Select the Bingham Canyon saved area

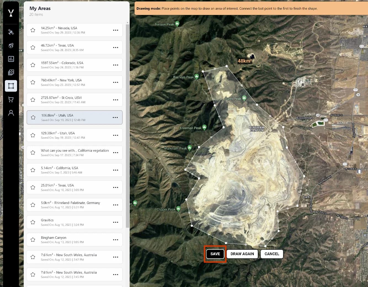pos(74,240)
